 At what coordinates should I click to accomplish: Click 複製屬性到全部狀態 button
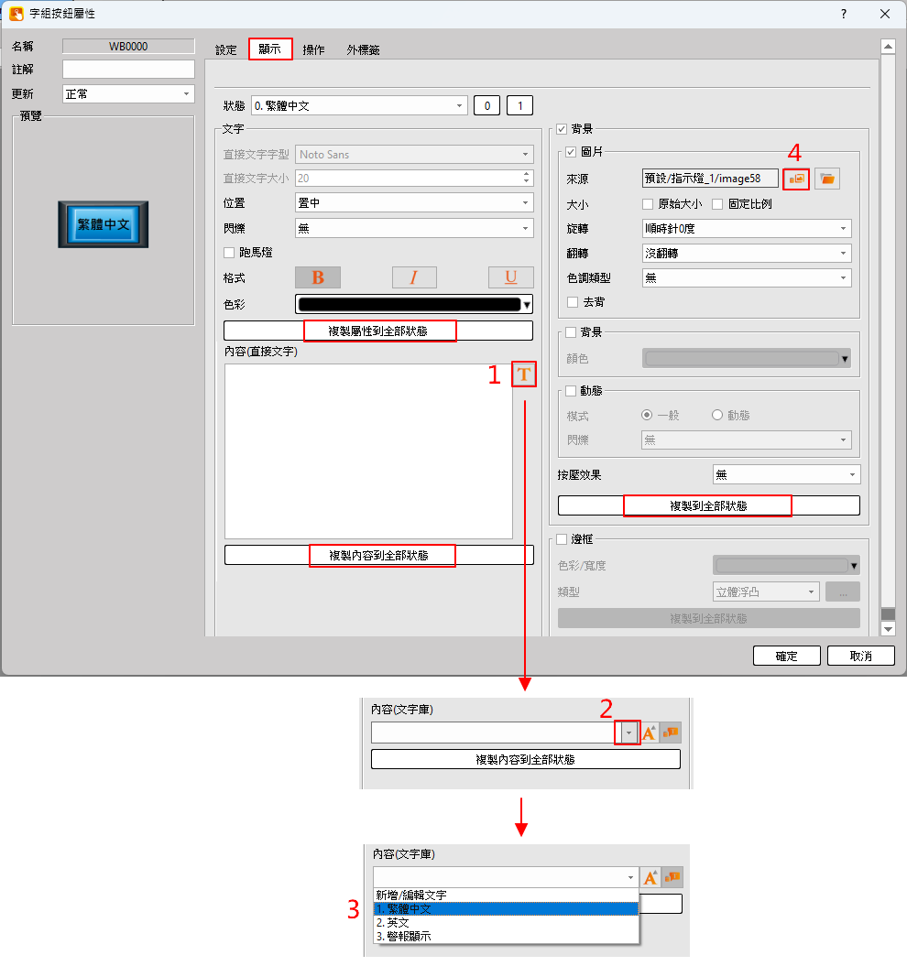click(378, 331)
